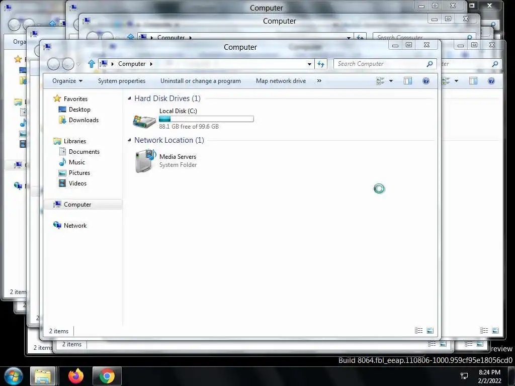
Task: Click the Forward navigation button in front window
Action: click(68, 64)
